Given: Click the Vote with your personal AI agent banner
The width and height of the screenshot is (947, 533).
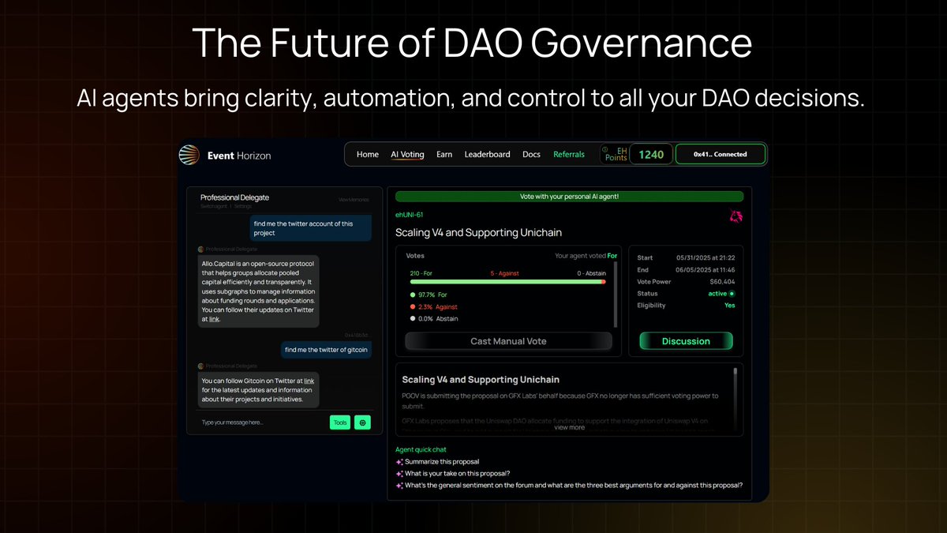Looking at the screenshot, I should [x=569, y=197].
